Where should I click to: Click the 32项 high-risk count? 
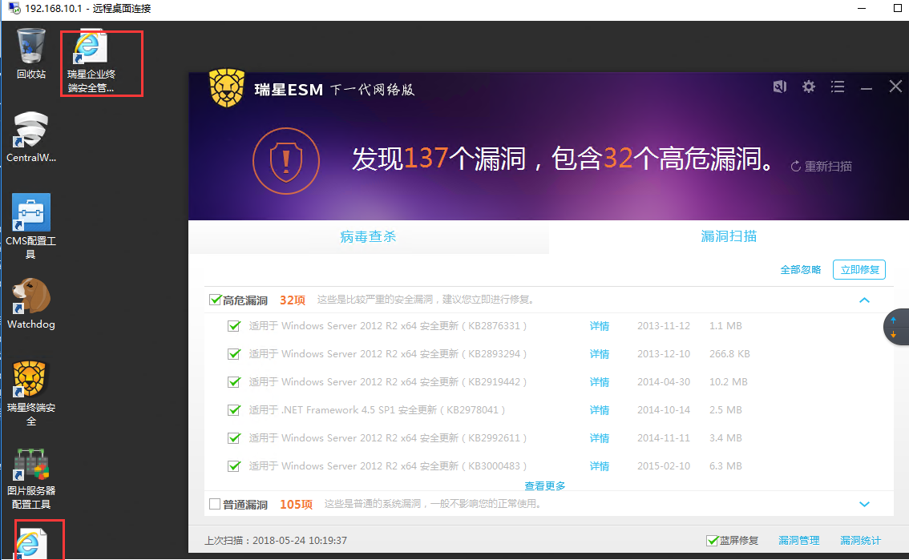click(x=293, y=300)
